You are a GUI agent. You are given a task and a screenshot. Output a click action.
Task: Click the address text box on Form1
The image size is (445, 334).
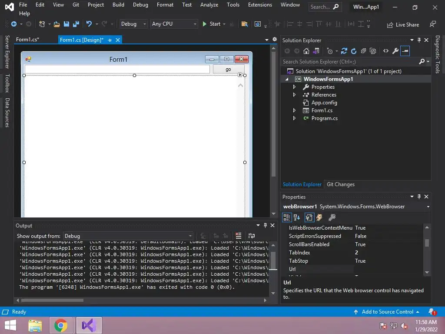pyautogui.click(x=117, y=69)
